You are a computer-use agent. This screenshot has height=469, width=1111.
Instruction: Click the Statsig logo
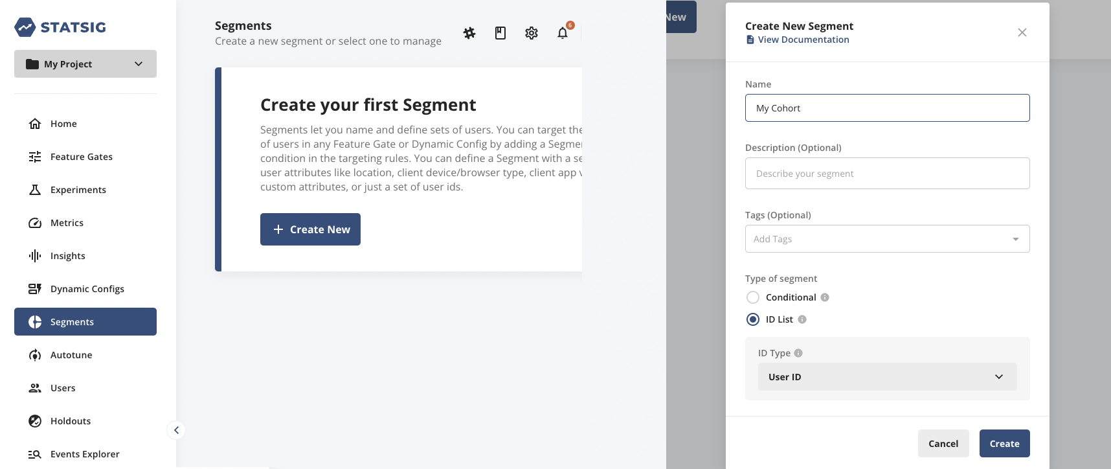(60, 27)
